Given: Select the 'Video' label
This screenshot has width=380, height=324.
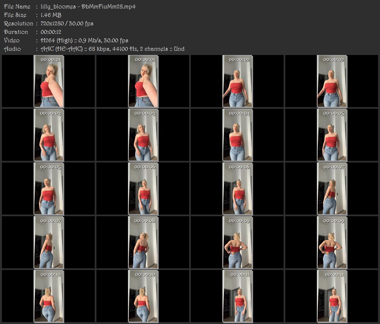Looking at the screenshot, I should pyautogui.click(x=12, y=40).
